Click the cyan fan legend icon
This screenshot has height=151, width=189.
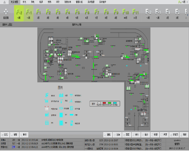47,95
